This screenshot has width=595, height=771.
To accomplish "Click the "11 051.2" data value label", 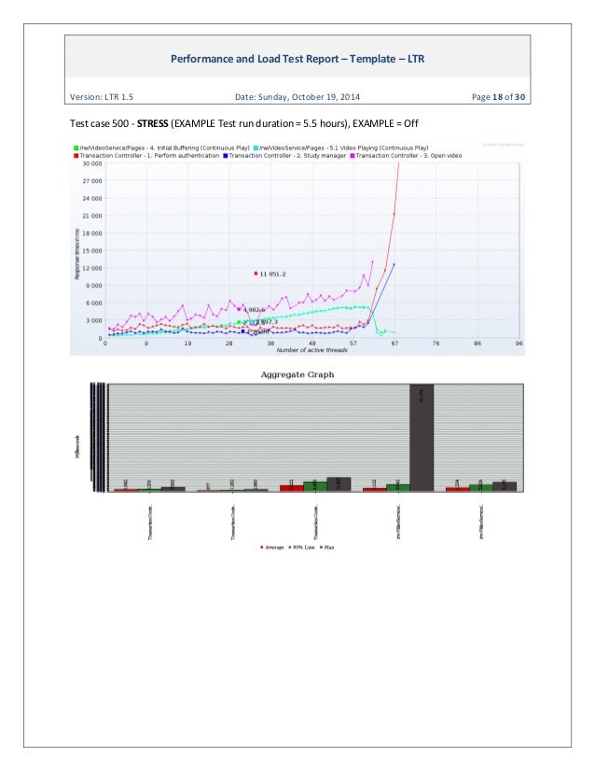I will point(272,273).
